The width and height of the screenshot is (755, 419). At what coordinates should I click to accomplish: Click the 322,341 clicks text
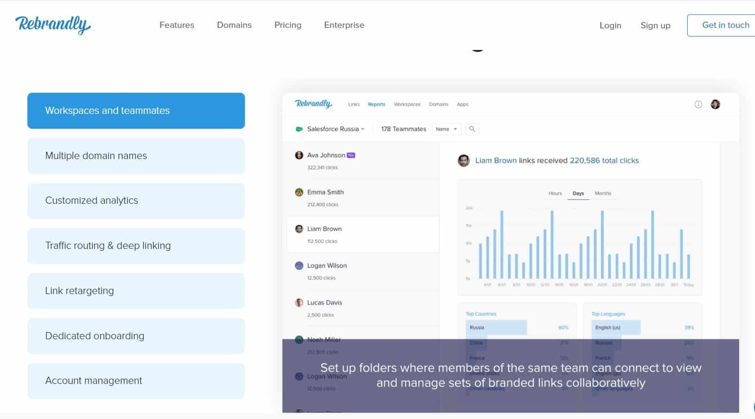322,168
